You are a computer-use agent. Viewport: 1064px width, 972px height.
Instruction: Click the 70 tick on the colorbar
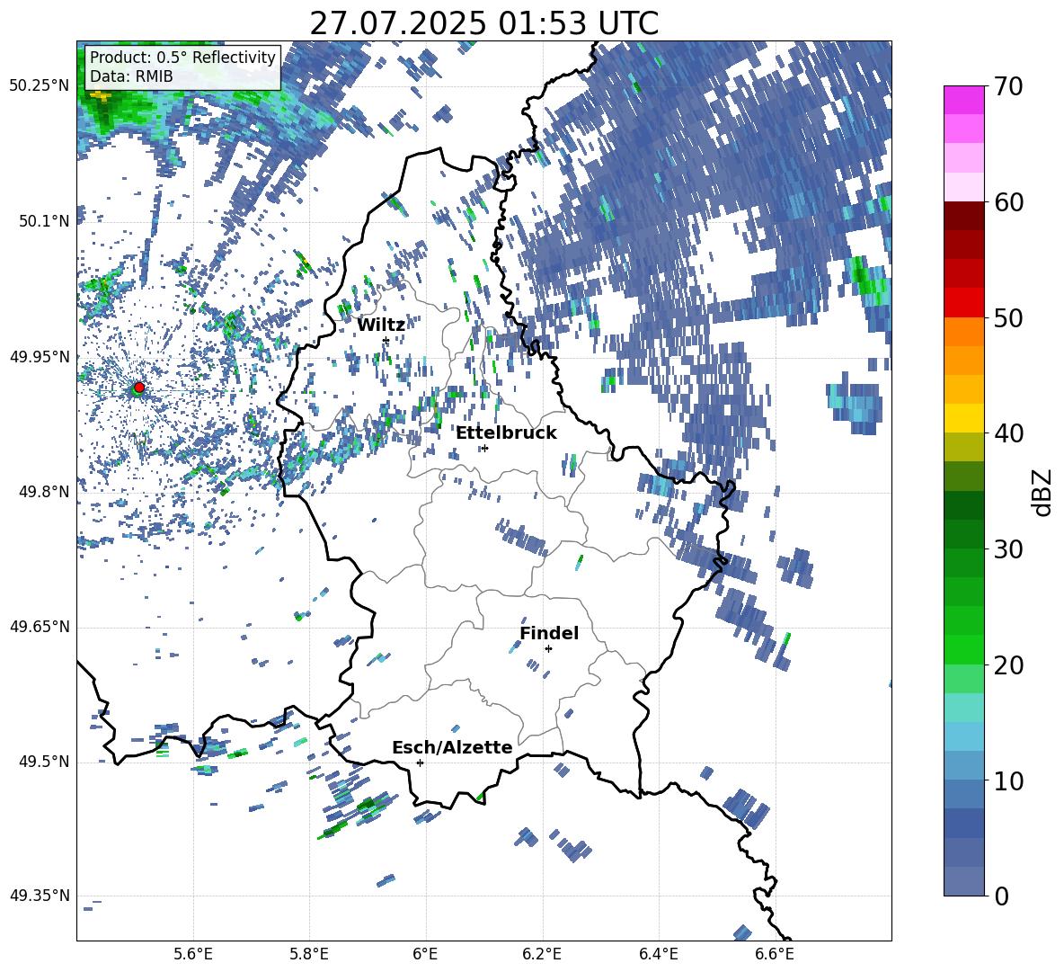pos(1008,86)
